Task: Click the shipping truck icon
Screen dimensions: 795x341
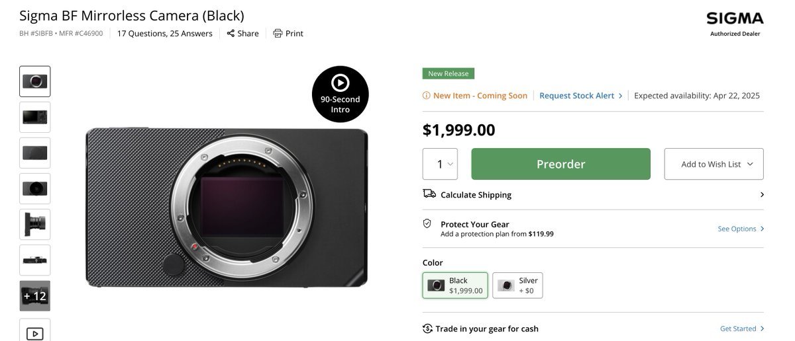Action: pyautogui.click(x=429, y=194)
